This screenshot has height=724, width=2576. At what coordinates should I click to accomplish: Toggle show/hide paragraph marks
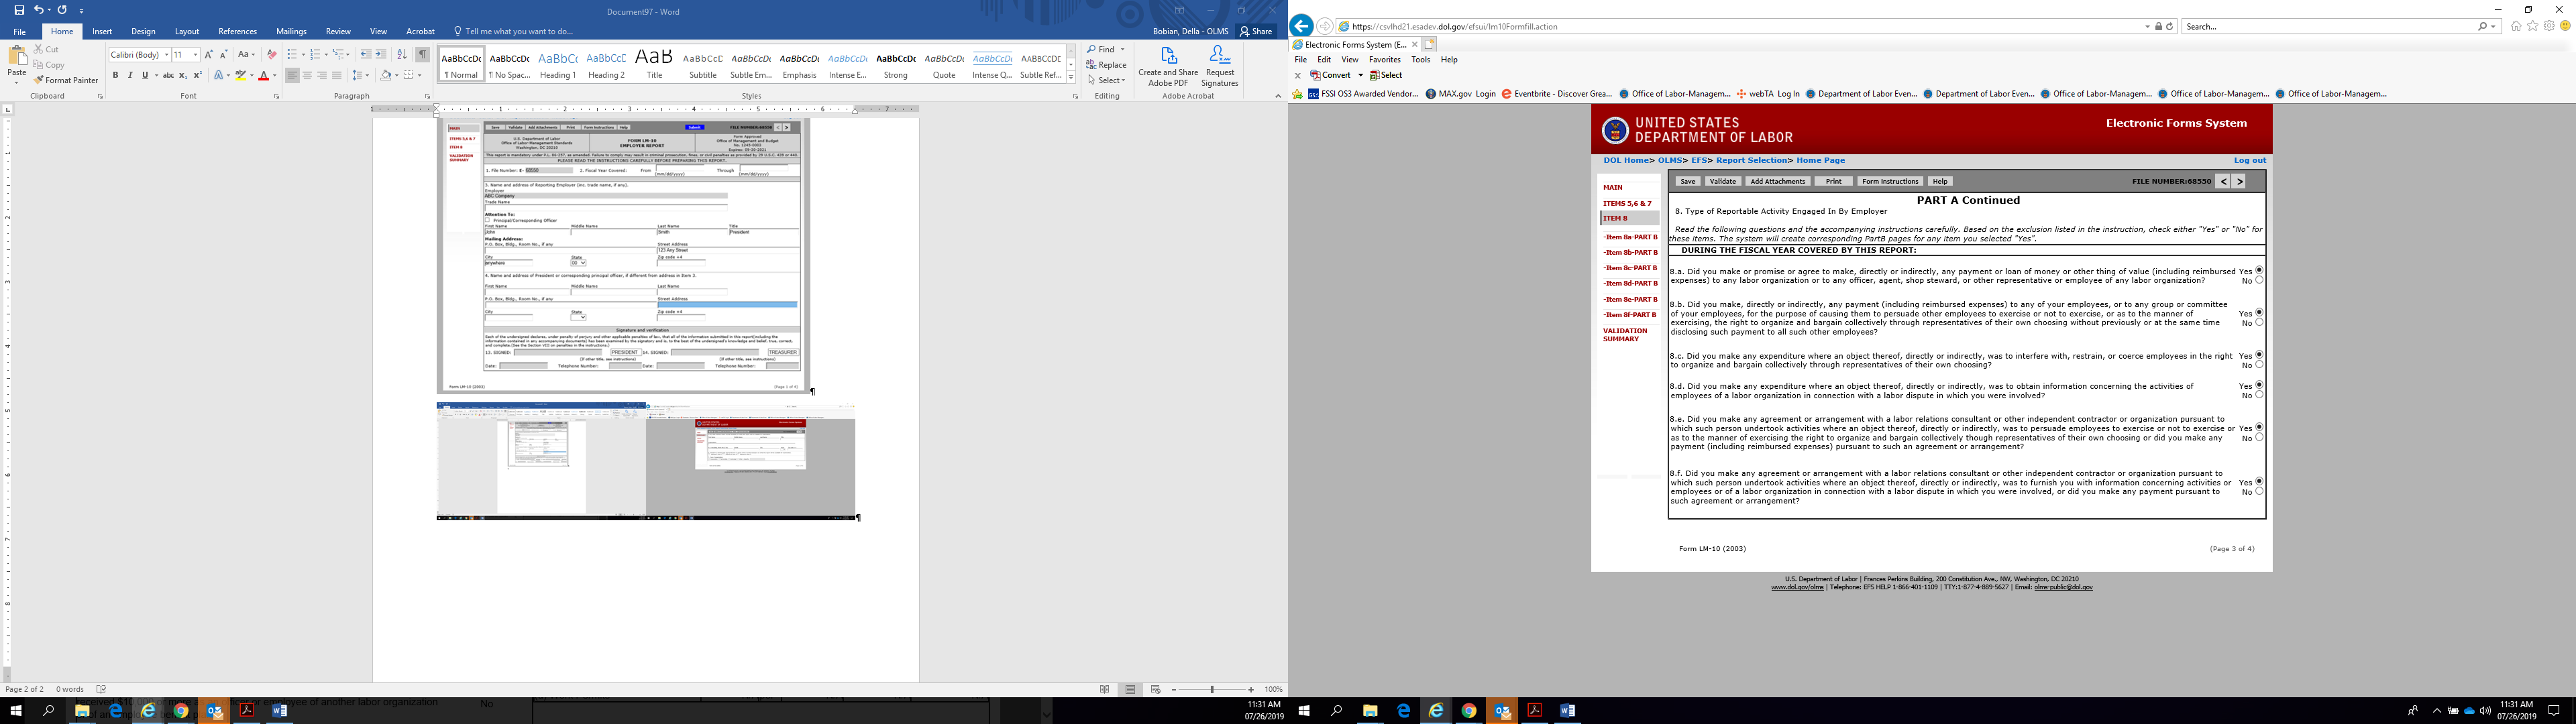coord(423,54)
